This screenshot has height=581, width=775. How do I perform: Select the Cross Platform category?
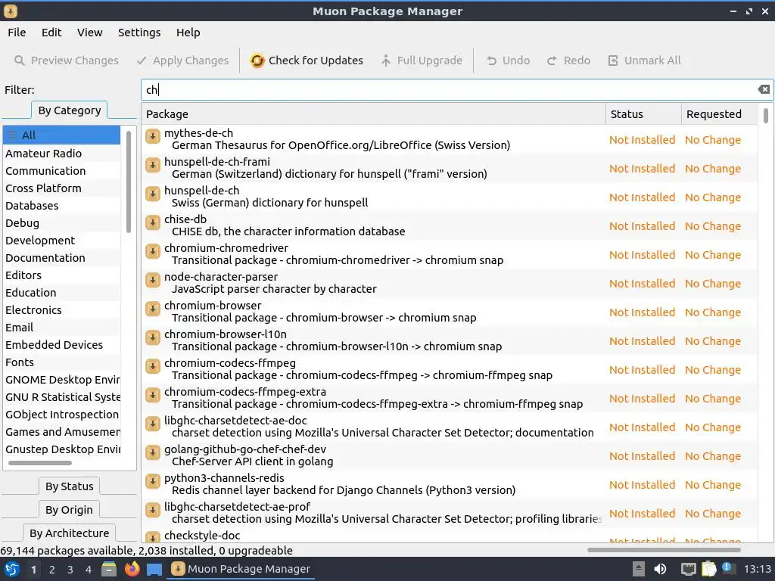62,188
